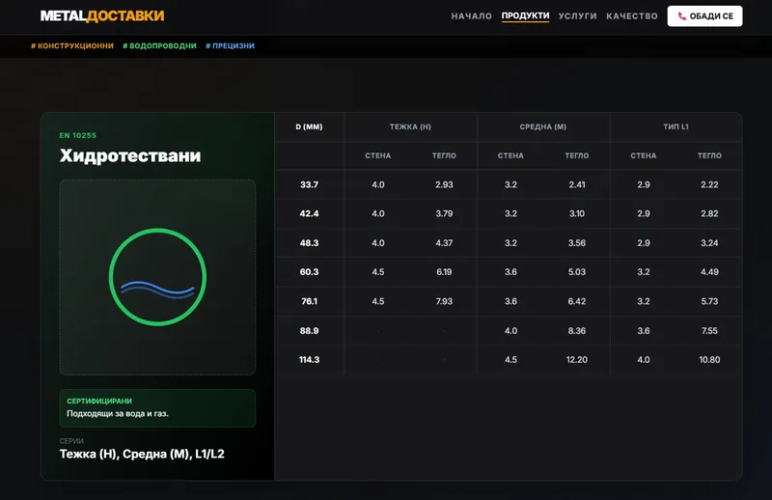
Task: Click weight value 3.79 in row 42.4
Action: pos(444,213)
